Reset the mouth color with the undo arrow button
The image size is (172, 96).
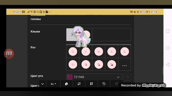click(127, 77)
